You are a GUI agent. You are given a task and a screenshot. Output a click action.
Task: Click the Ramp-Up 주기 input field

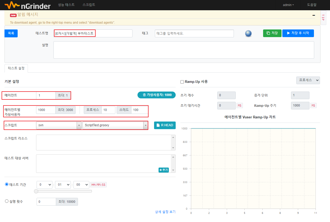(300, 105)
